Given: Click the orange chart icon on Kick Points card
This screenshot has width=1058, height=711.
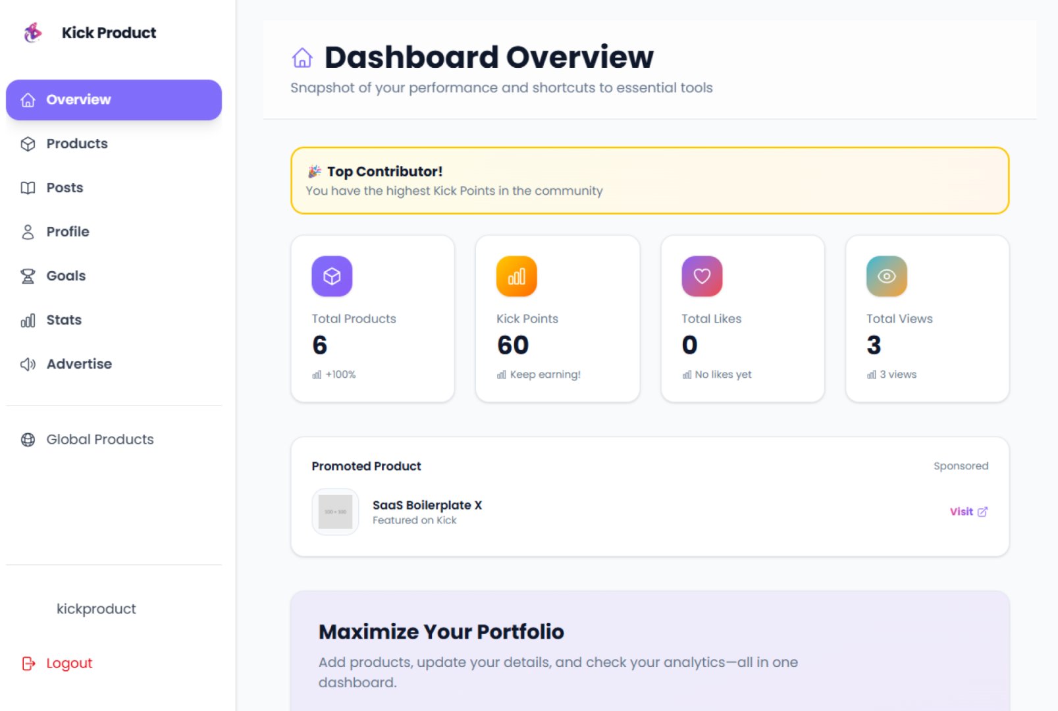Looking at the screenshot, I should click(x=517, y=276).
